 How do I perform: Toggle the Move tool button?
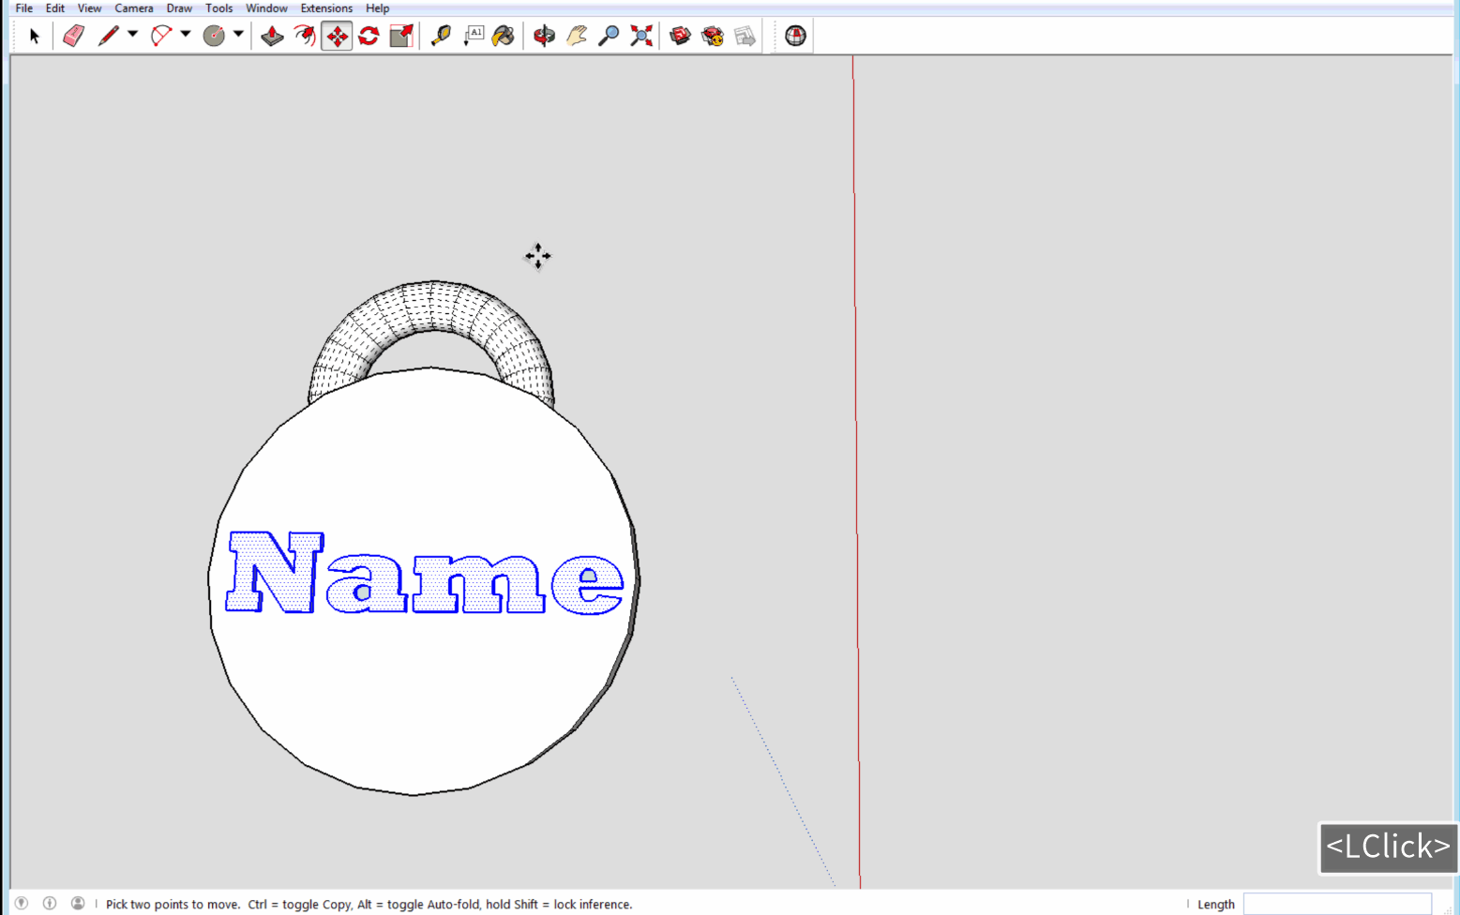coord(337,37)
